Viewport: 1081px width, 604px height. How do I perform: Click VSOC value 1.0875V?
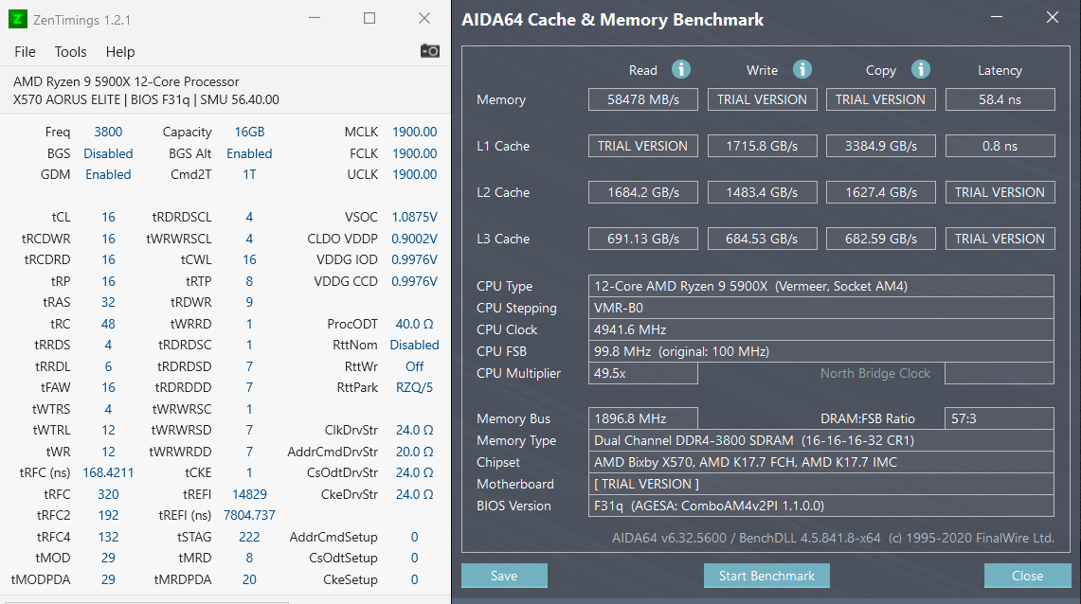(414, 217)
